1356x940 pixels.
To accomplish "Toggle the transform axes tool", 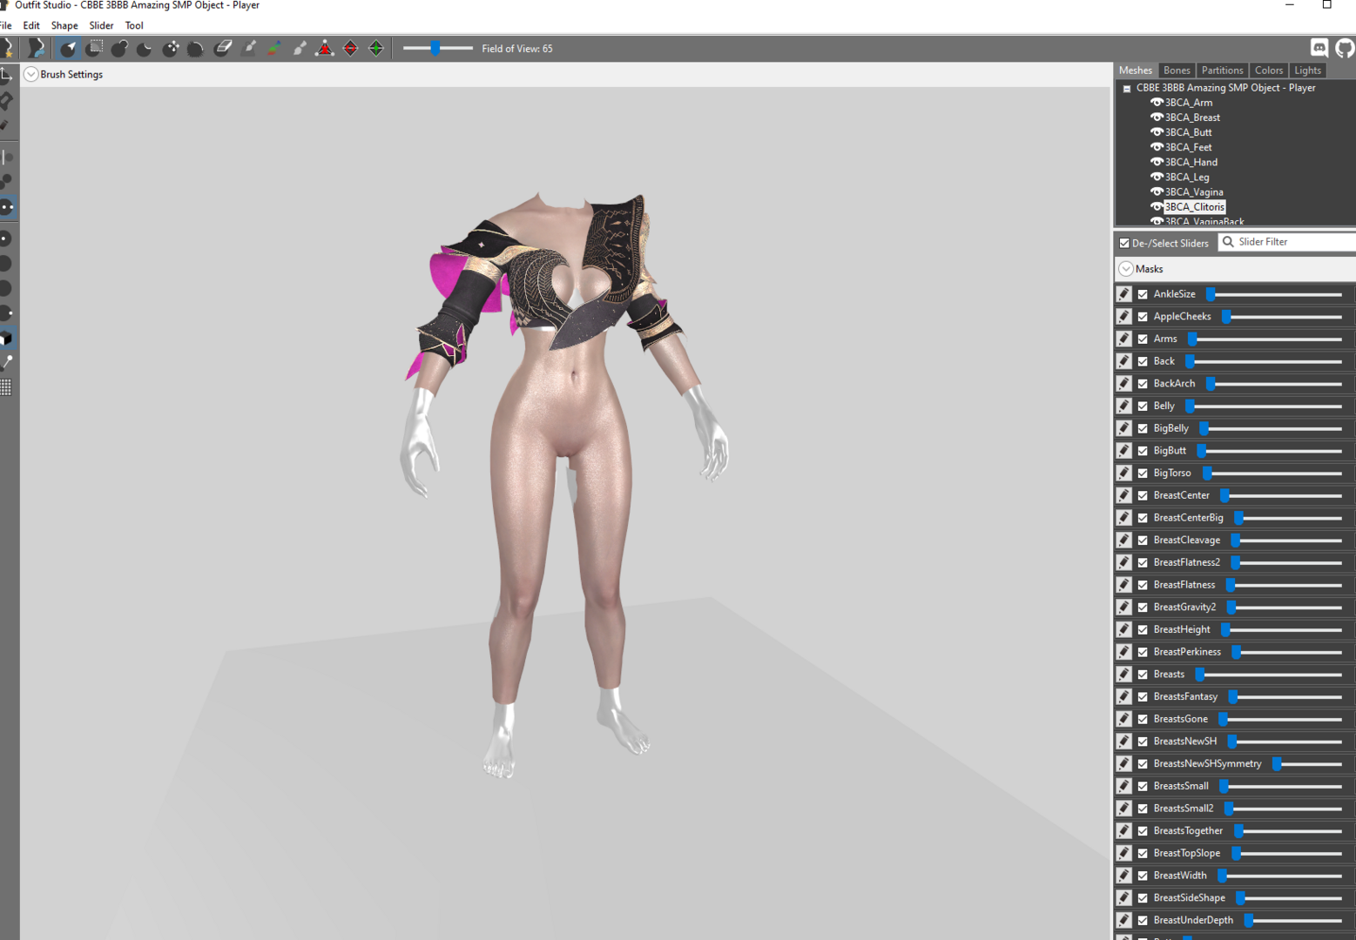I will (6, 76).
